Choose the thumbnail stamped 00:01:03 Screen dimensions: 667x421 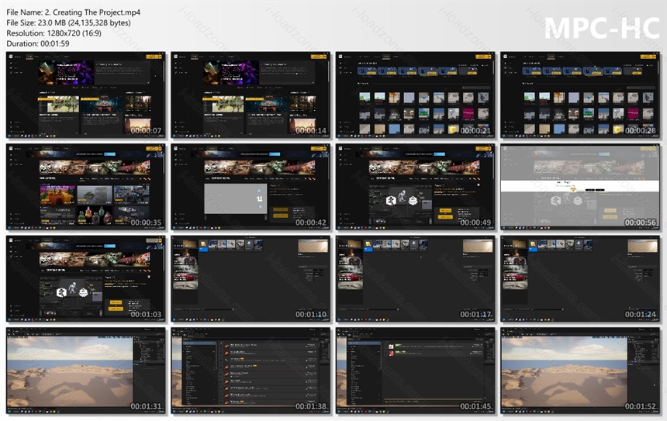[86, 279]
